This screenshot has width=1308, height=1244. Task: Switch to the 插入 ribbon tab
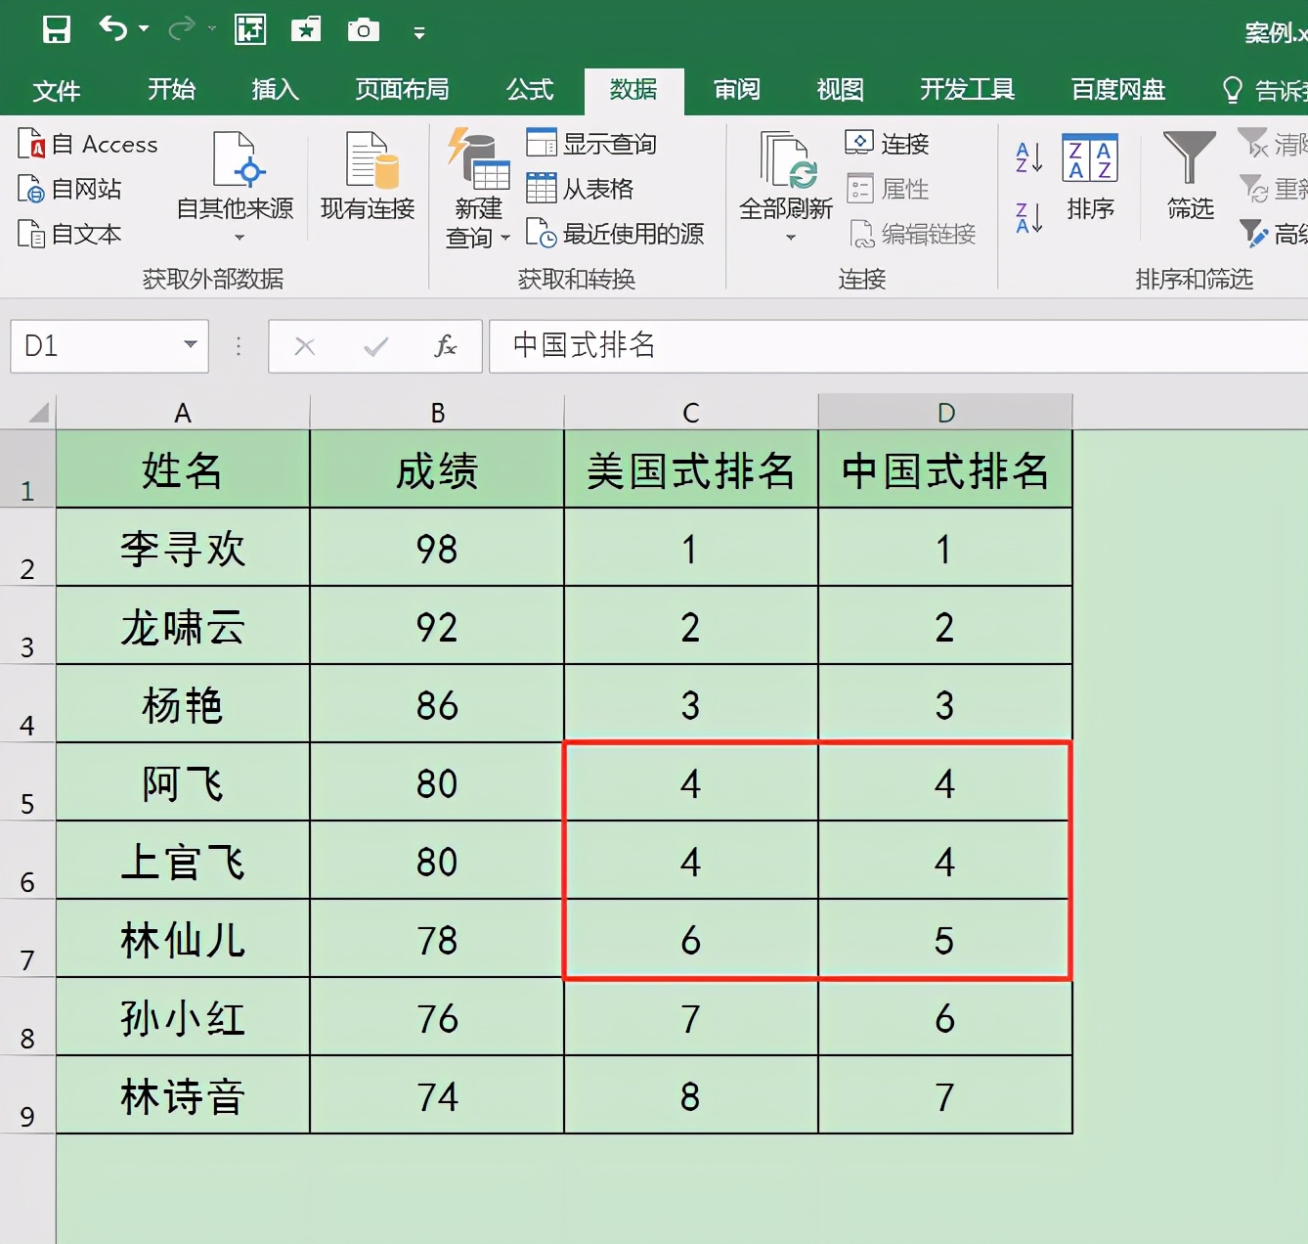(x=275, y=90)
